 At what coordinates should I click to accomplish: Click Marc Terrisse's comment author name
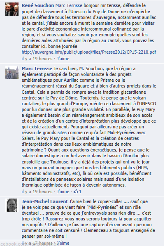point(37,69)
